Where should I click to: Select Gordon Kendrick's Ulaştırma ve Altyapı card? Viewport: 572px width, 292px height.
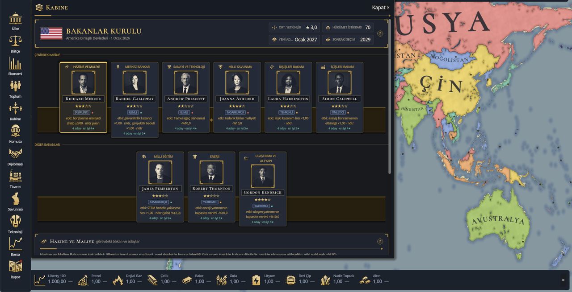click(262, 189)
